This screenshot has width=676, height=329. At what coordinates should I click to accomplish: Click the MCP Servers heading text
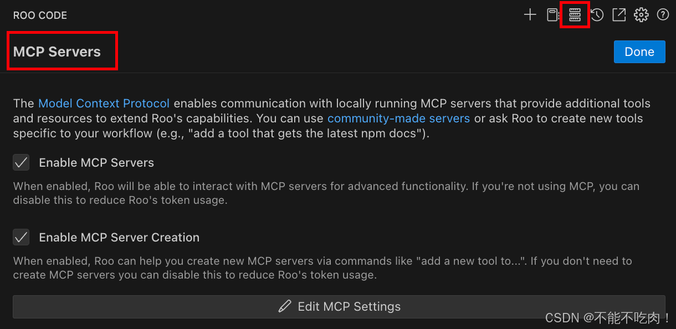tap(57, 52)
